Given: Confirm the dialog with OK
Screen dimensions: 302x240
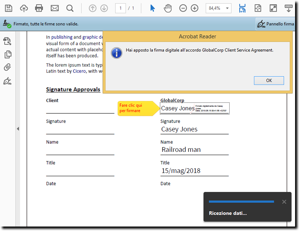Looking at the screenshot, I should tap(269, 80).
